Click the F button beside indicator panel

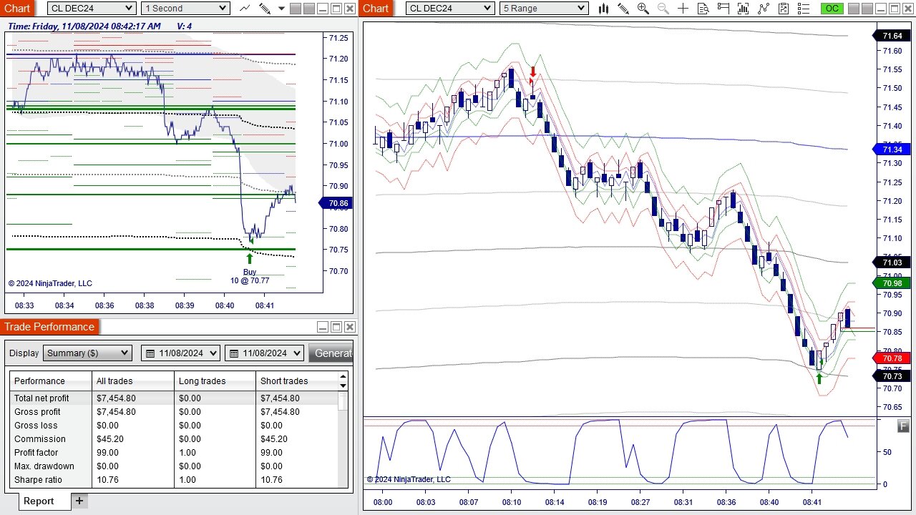click(904, 426)
